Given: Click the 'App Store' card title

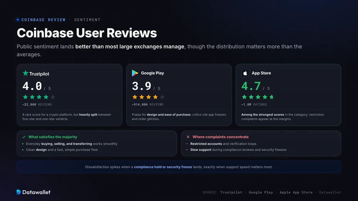Looking at the screenshot, I should (261, 73).
